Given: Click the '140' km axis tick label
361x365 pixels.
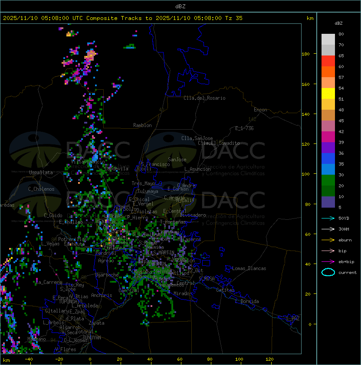Looking at the screenshot, I should click(x=305, y=114).
